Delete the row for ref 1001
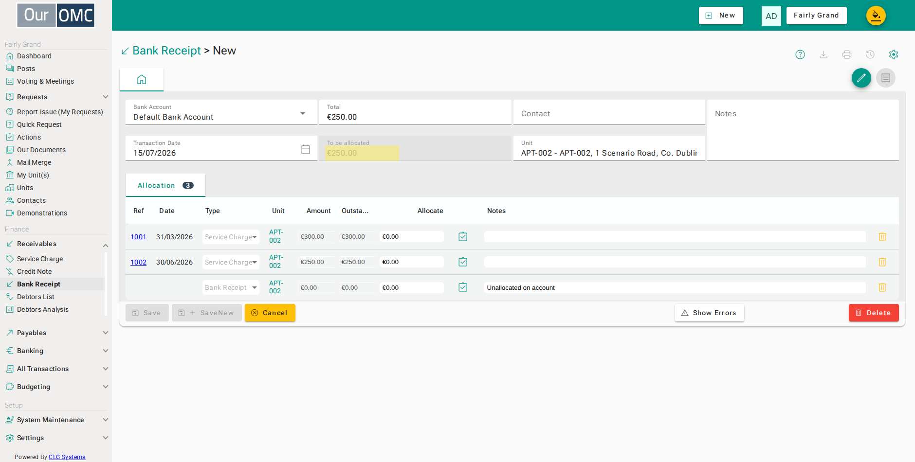Screen dimensions: 915x462 [882, 237]
